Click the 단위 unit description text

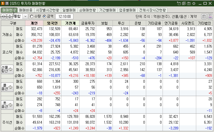(x=166, y=16)
